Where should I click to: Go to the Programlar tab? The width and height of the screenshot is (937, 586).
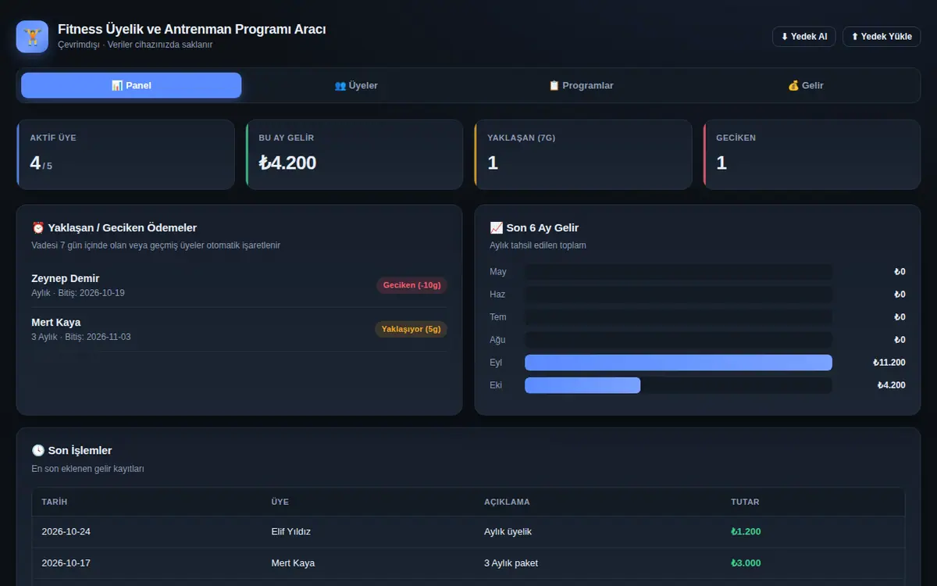coord(581,85)
